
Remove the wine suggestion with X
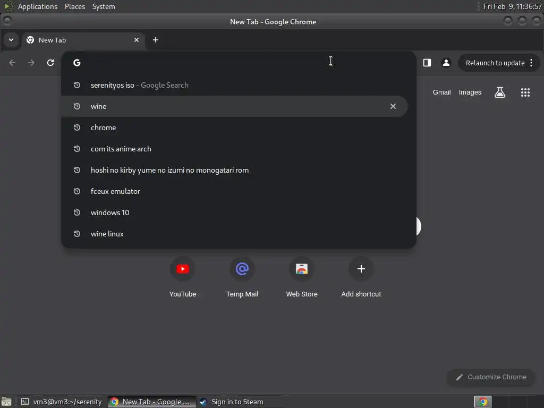[x=393, y=106]
